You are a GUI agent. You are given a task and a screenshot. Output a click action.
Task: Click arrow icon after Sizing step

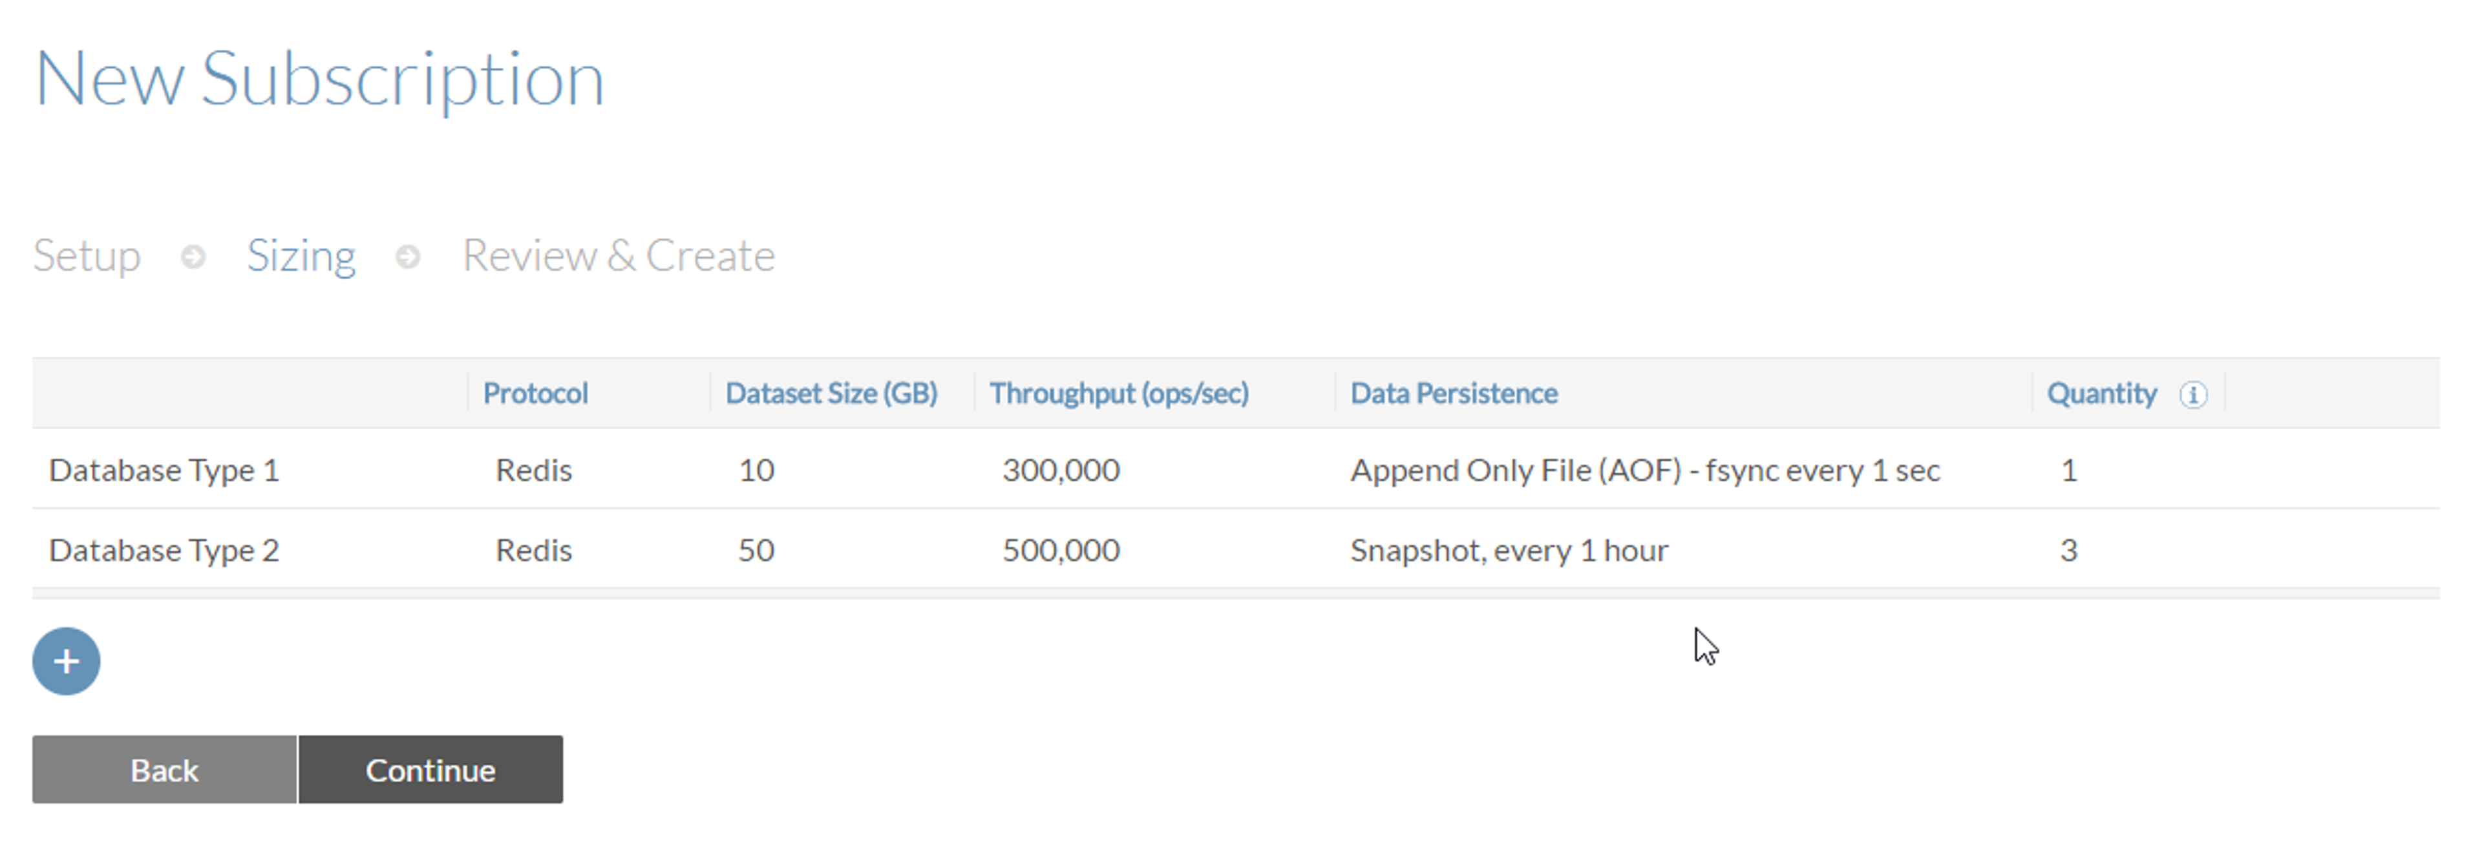click(408, 257)
